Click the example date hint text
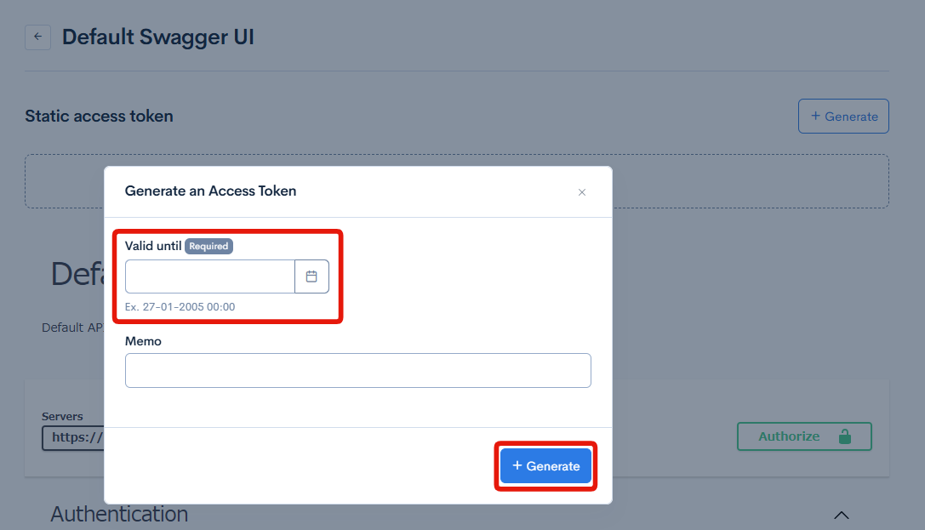925x530 pixels. pyautogui.click(x=180, y=306)
